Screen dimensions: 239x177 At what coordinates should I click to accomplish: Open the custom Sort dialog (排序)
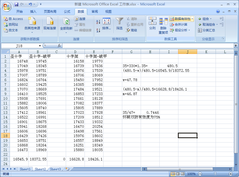(x=106, y=24)
